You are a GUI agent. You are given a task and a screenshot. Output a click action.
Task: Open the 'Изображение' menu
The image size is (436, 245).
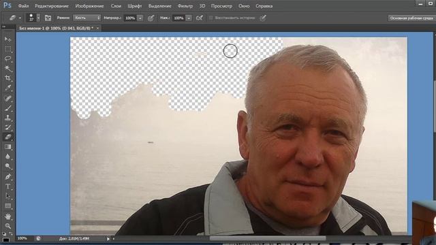point(89,6)
